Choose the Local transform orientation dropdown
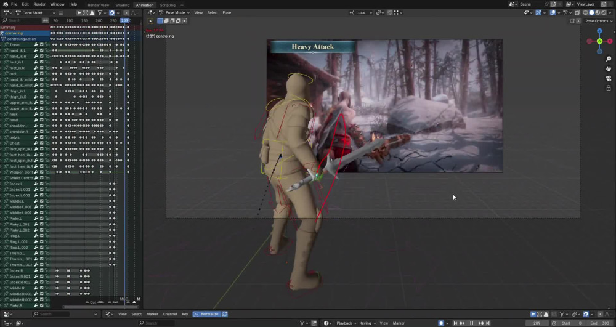 (x=360, y=12)
